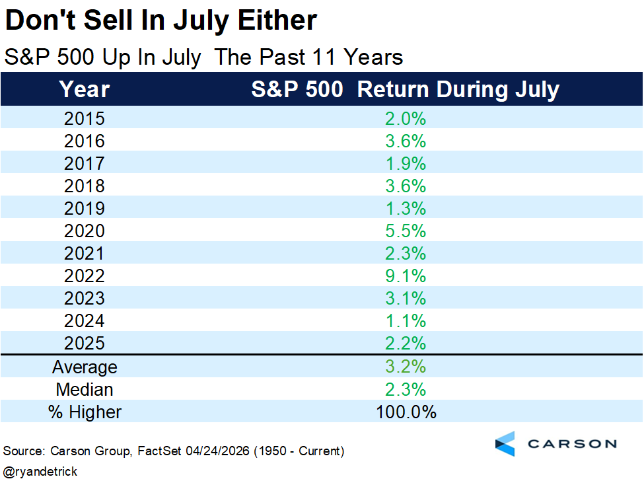
Task: Click the 1.1% return value for 2024
Action: click(x=406, y=321)
